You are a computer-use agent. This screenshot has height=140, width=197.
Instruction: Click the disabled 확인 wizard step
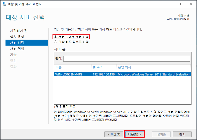(13, 61)
